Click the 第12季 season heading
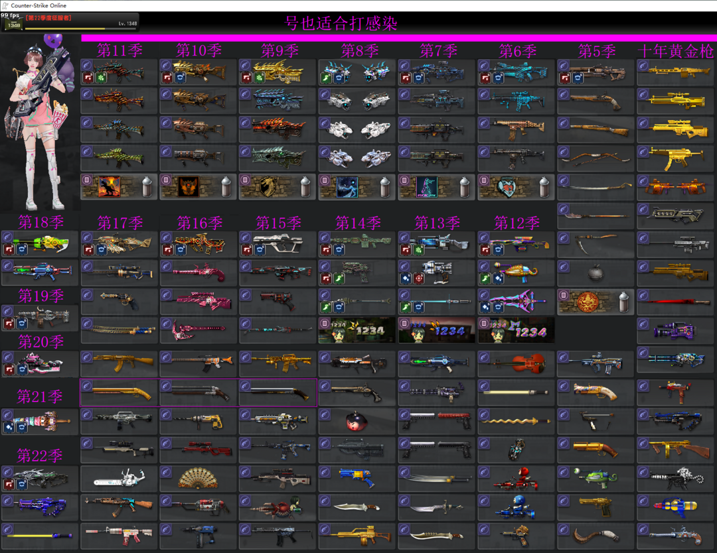This screenshot has height=553, width=717. click(x=517, y=223)
